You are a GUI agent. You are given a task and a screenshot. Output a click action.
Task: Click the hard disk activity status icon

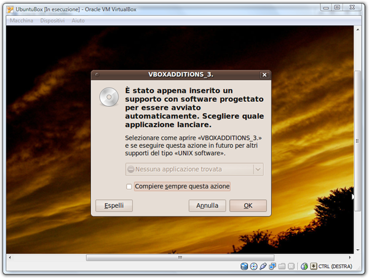click(x=244, y=266)
